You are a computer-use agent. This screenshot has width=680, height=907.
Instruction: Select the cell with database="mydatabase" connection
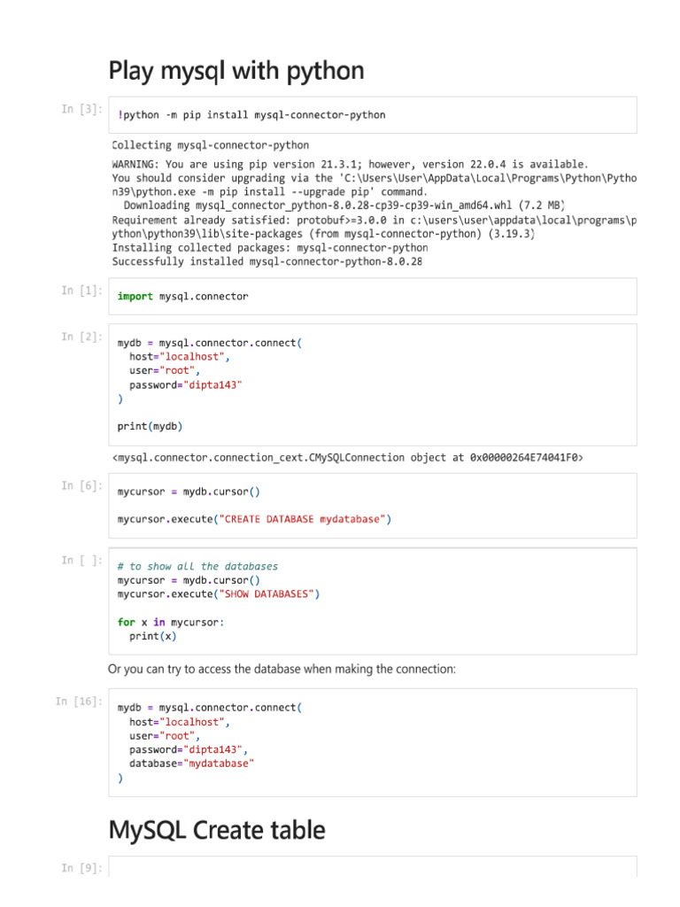coord(373,743)
